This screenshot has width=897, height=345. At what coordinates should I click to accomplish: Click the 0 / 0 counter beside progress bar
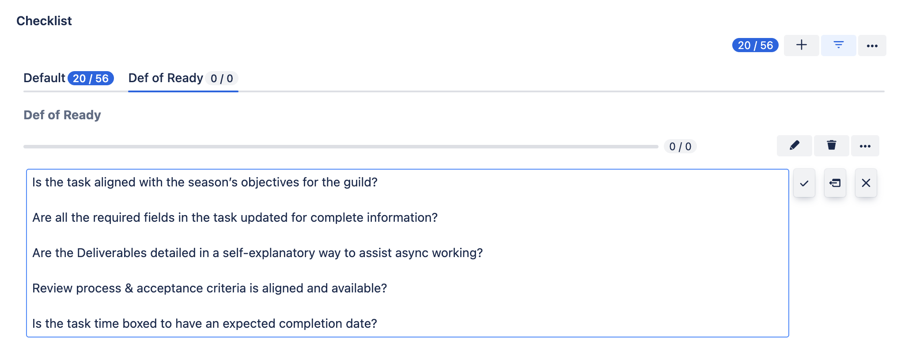pyautogui.click(x=680, y=147)
